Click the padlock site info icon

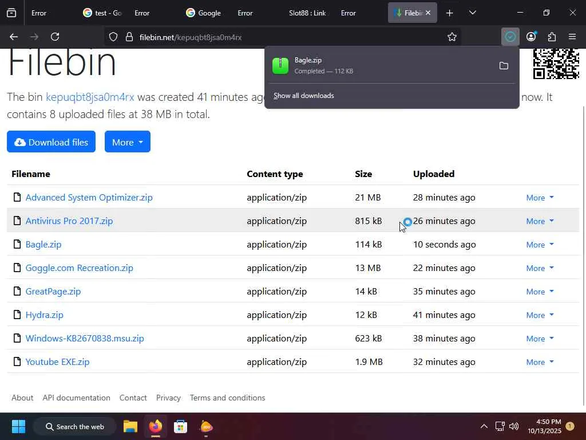(x=129, y=37)
